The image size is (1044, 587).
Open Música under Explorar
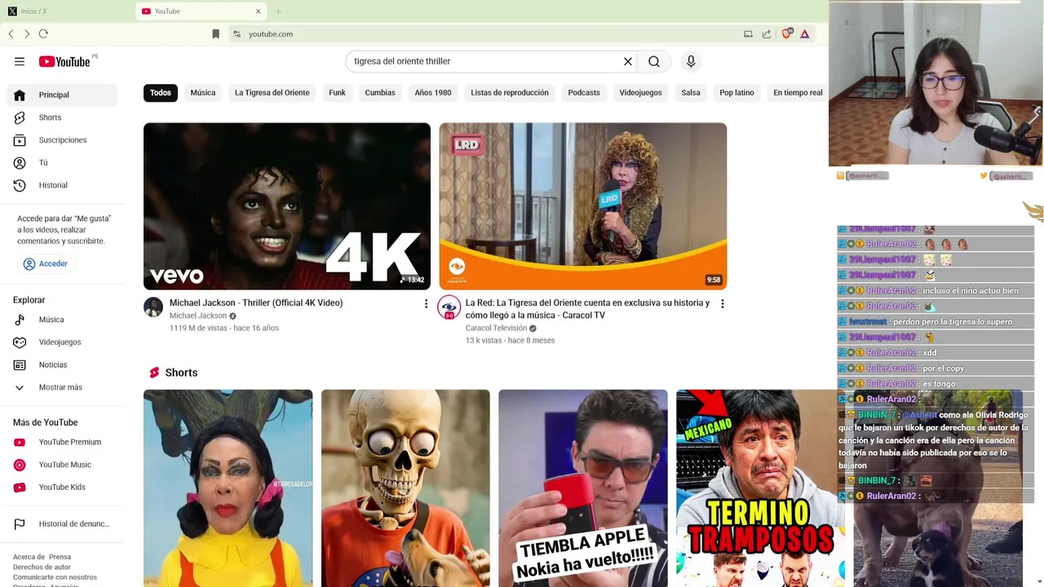62,320
